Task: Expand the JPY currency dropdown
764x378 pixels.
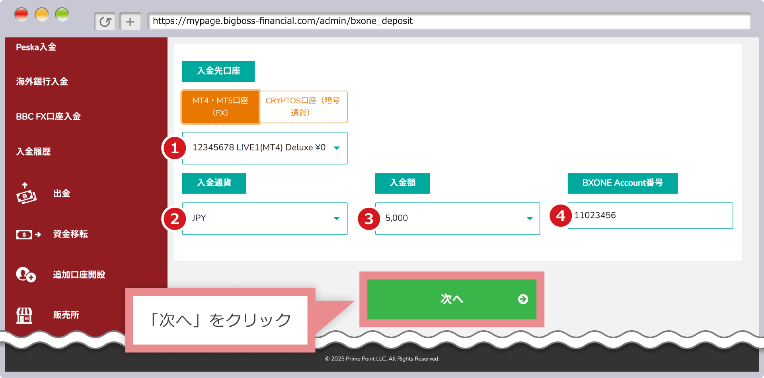Action: tap(265, 218)
